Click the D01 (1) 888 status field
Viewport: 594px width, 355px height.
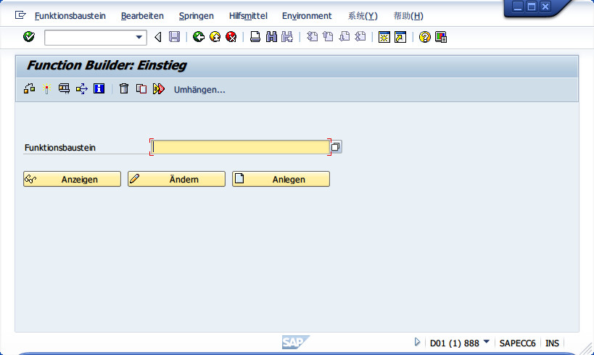click(454, 343)
